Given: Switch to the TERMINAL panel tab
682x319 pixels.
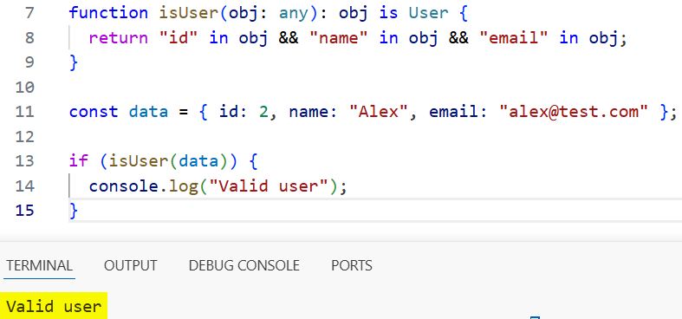Looking at the screenshot, I should click(x=39, y=265).
